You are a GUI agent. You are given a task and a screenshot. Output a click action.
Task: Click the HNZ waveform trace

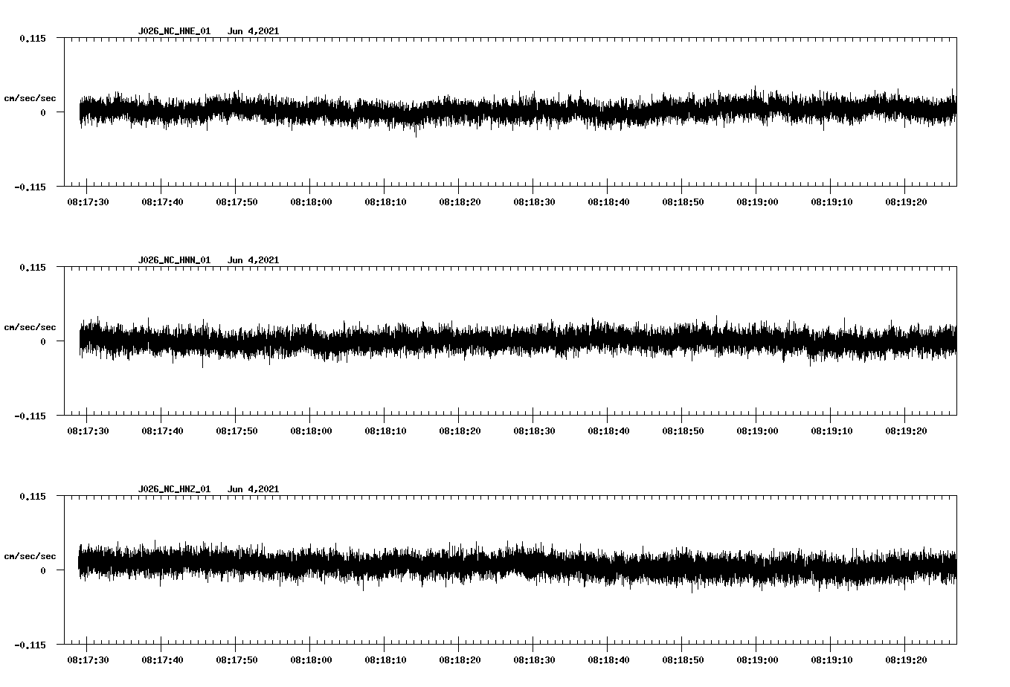coord(518,565)
